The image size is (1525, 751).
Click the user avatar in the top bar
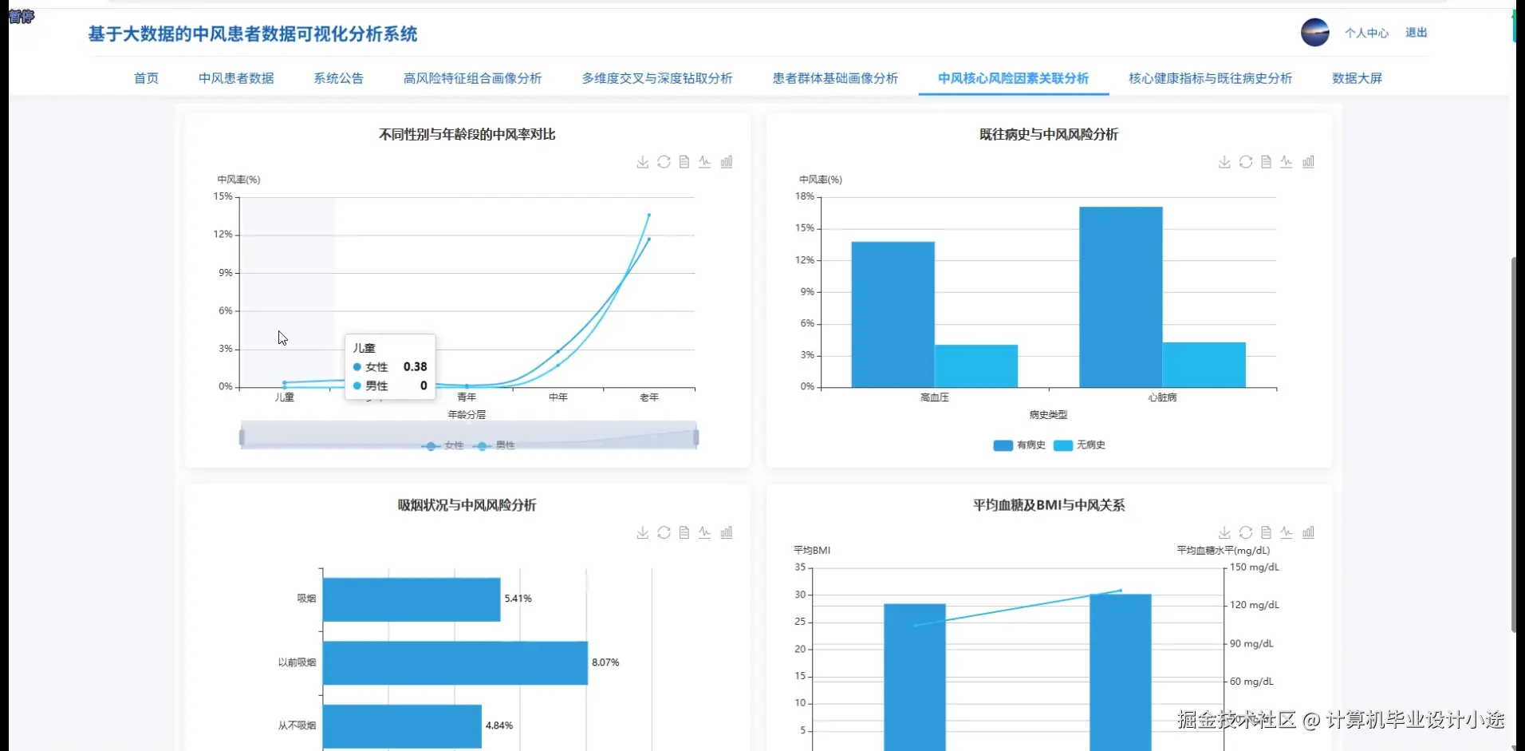(x=1314, y=32)
